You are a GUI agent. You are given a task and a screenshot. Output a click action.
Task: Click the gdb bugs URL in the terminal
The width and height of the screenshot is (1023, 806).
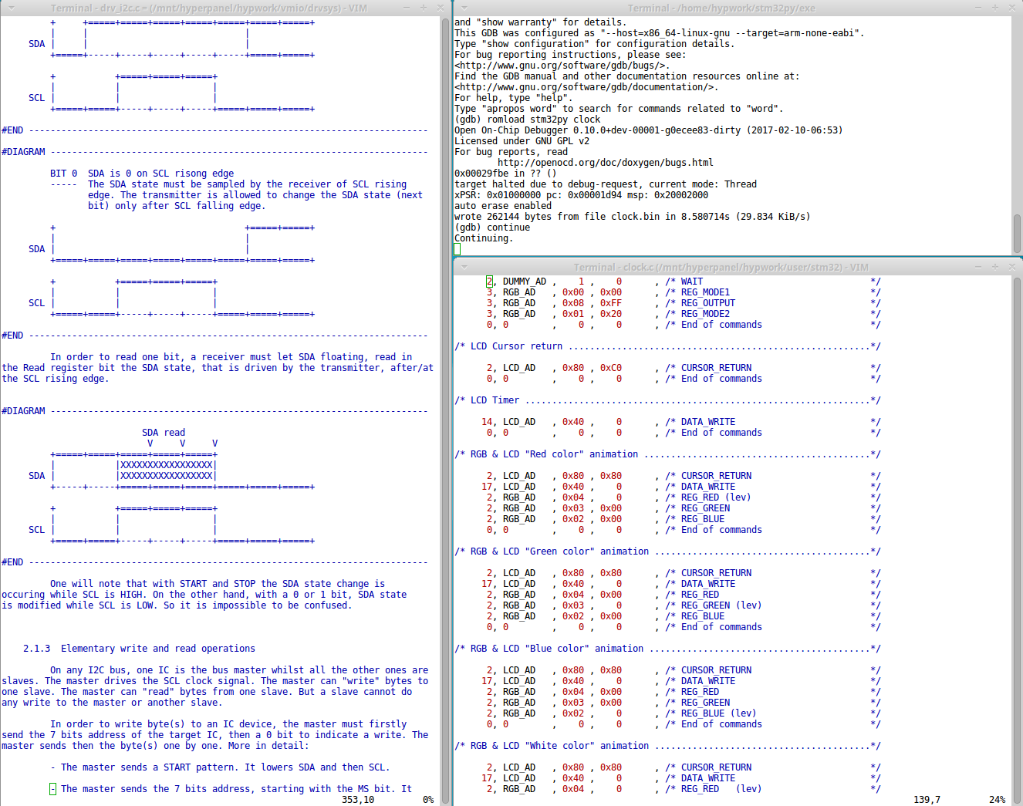[x=562, y=66]
